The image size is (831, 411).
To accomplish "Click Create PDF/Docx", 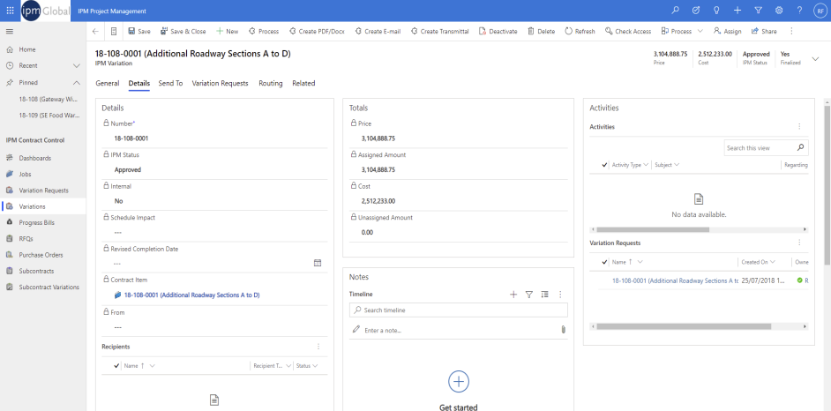I will tap(317, 31).
